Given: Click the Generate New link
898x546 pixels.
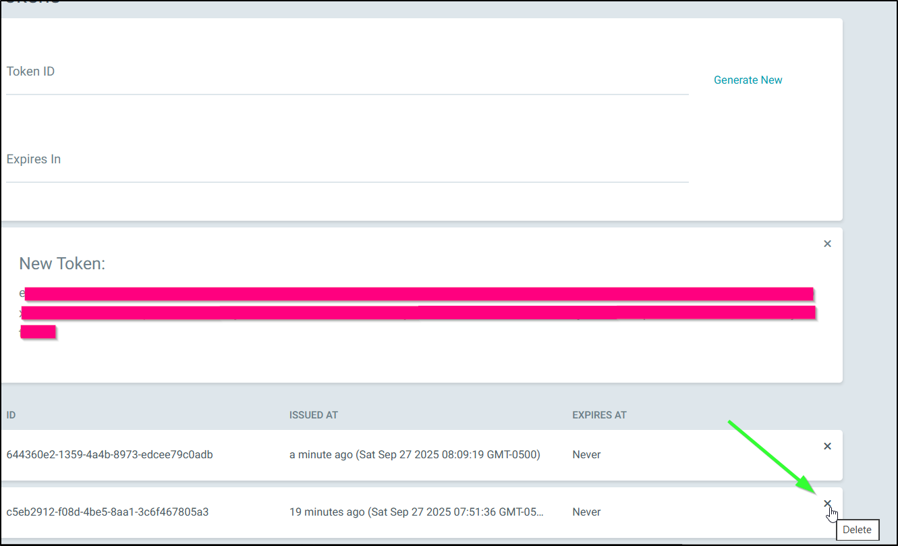Looking at the screenshot, I should pos(748,80).
